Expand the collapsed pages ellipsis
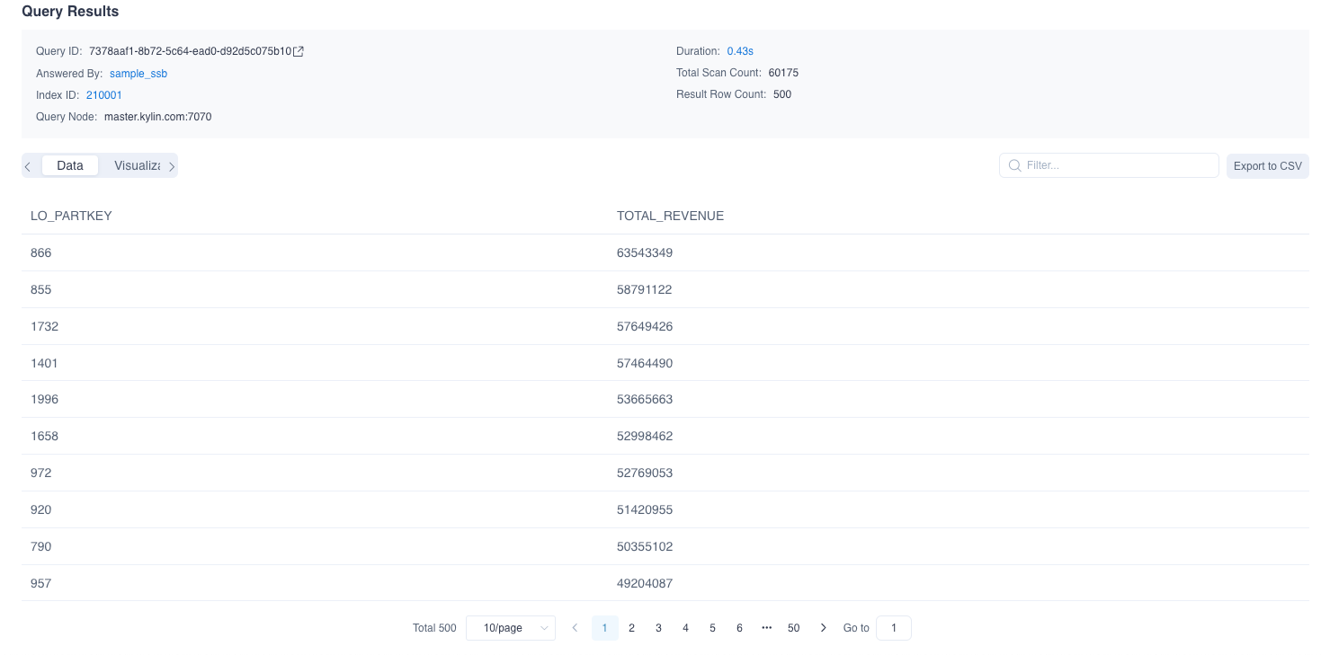1321x655 pixels. pyautogui.click(x=766, y=628)
